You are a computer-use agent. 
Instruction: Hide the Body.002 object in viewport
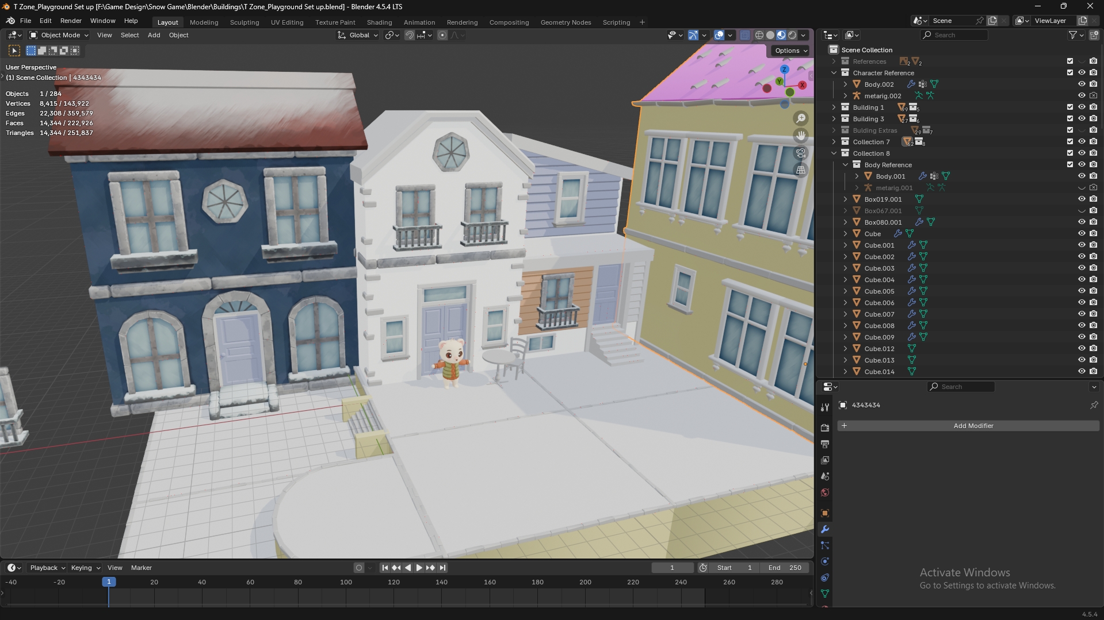(1081, 84)
